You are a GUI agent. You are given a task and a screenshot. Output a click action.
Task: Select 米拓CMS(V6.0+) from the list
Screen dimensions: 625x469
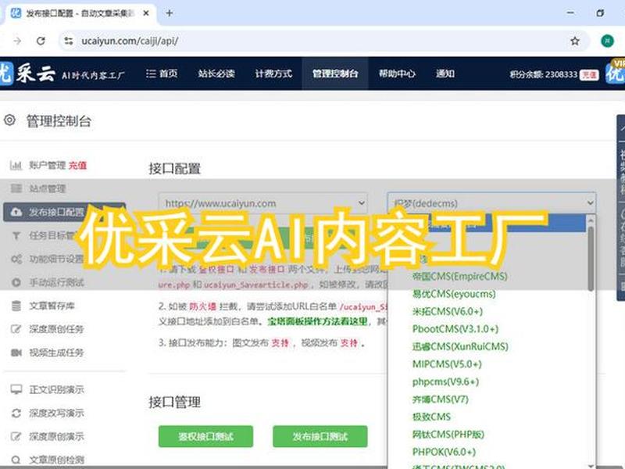tap(447, 311)
